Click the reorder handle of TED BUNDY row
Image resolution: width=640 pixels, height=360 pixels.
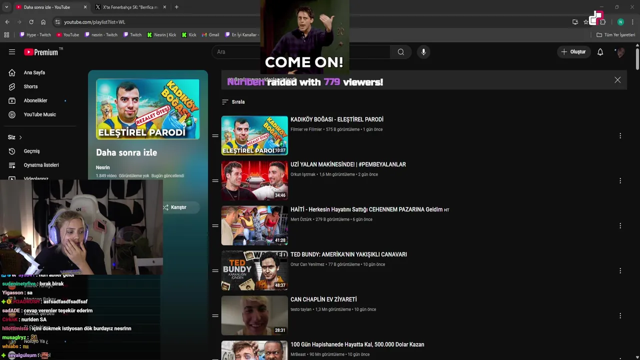[215, 270]
